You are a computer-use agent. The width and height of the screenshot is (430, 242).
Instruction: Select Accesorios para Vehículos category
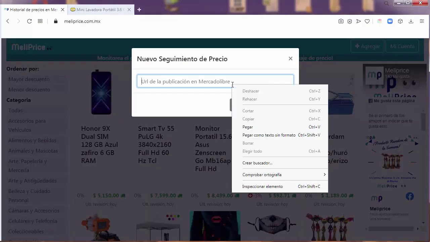pos(27,125)
